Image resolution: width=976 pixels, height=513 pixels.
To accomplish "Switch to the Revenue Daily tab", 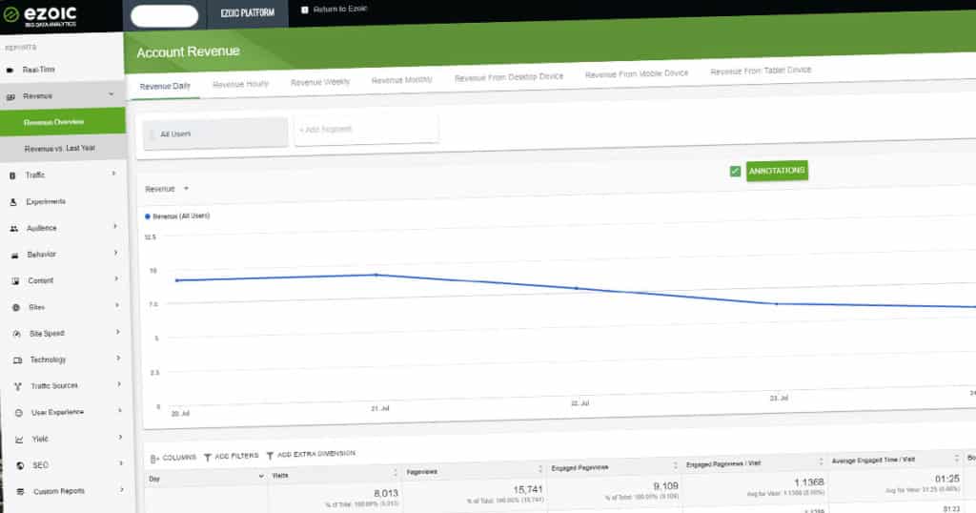I will pyautogui.click(x=165, y=87).
